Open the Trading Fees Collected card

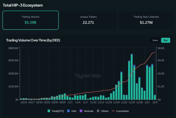point(146,20)
